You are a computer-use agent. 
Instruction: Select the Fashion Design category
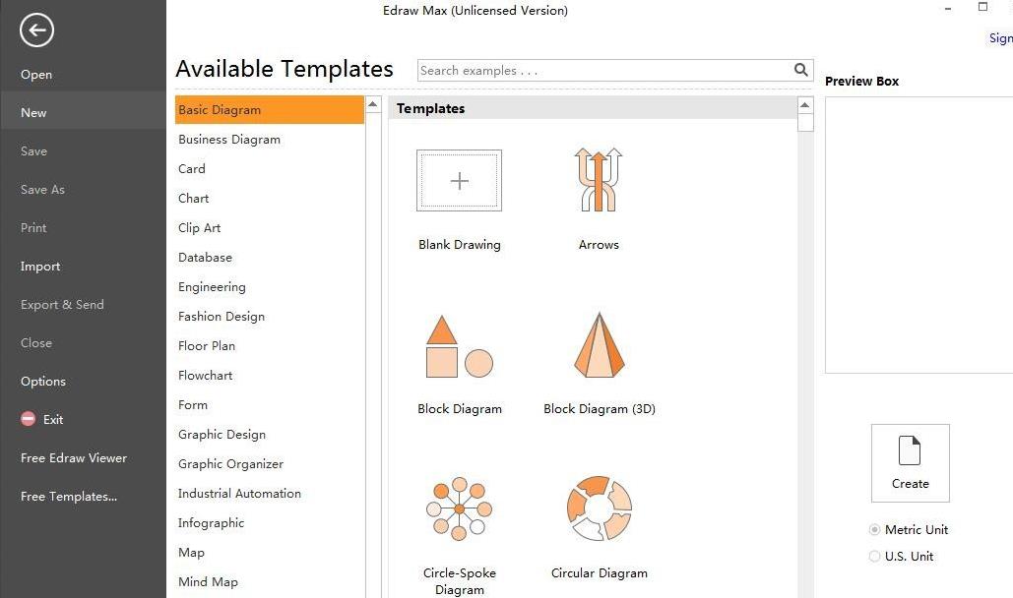point(222,317)
